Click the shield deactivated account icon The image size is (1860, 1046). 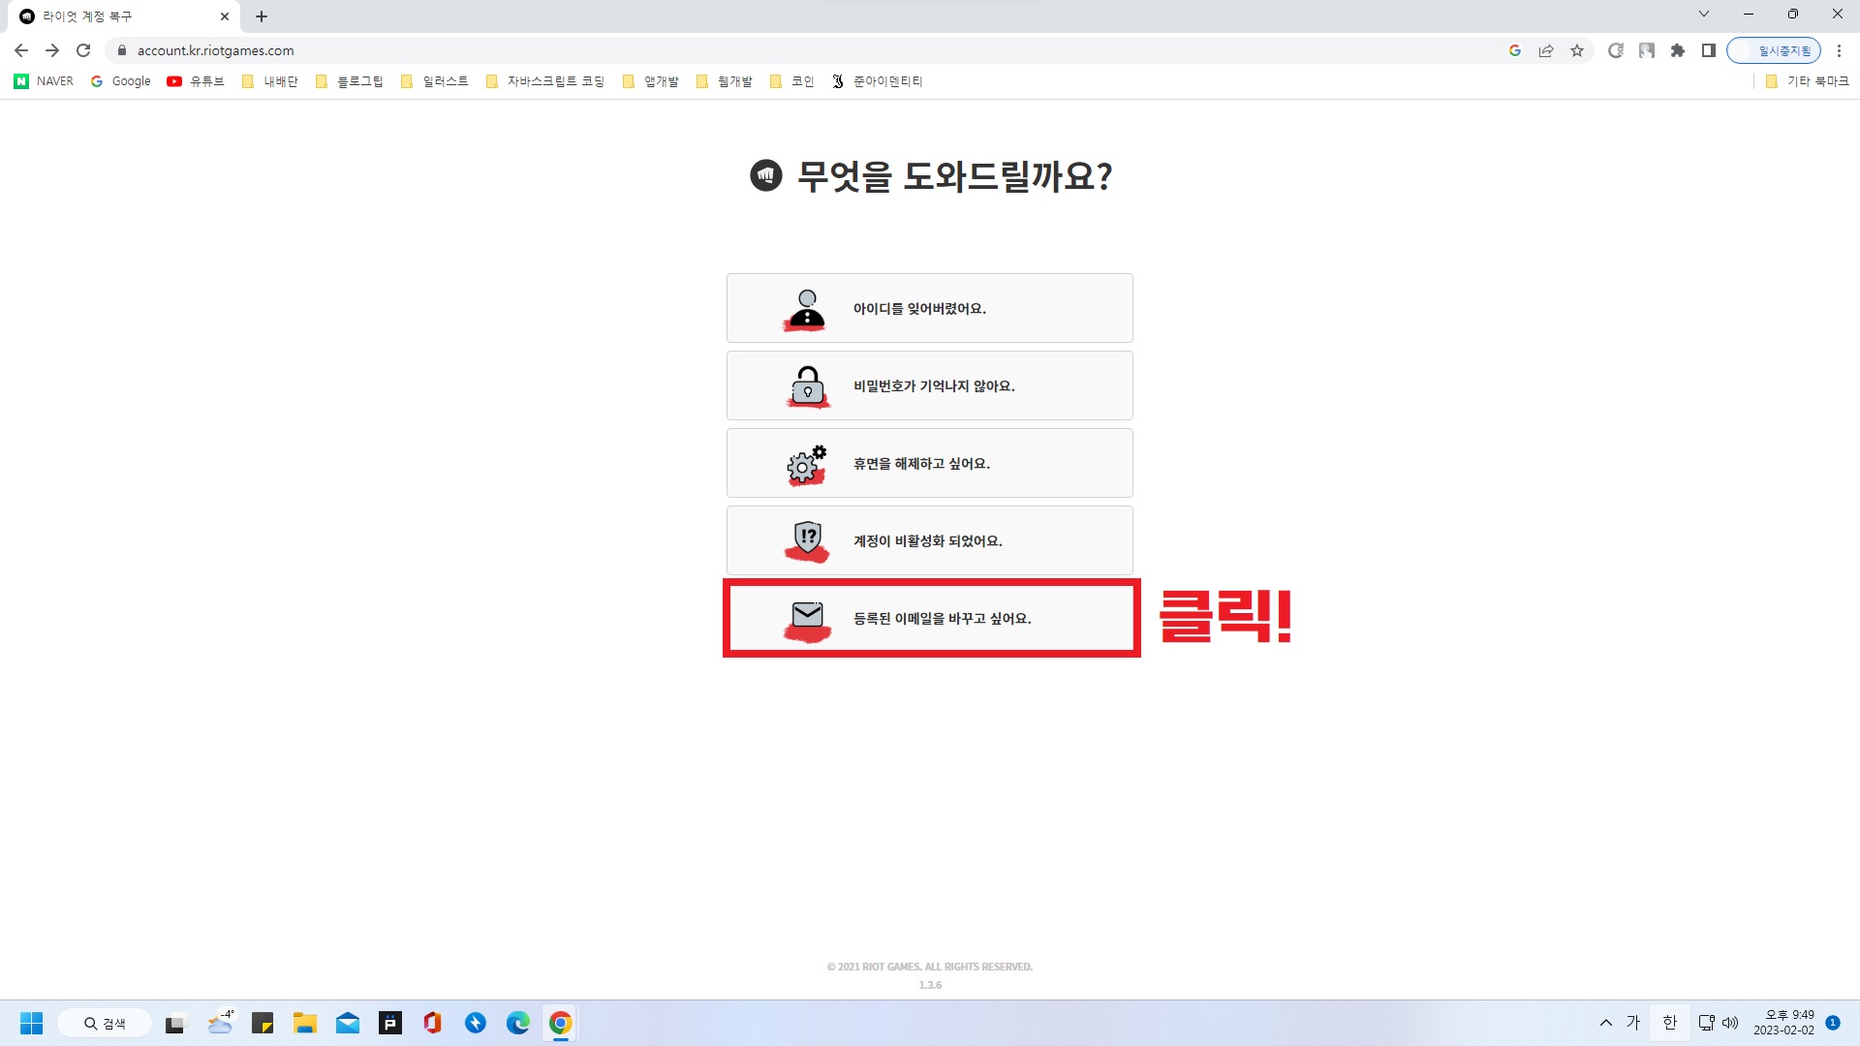coord(807,539)
